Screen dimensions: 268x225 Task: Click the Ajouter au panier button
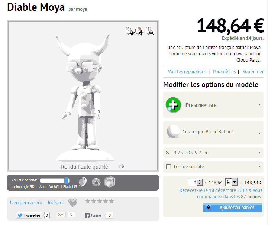click(232, 208)
